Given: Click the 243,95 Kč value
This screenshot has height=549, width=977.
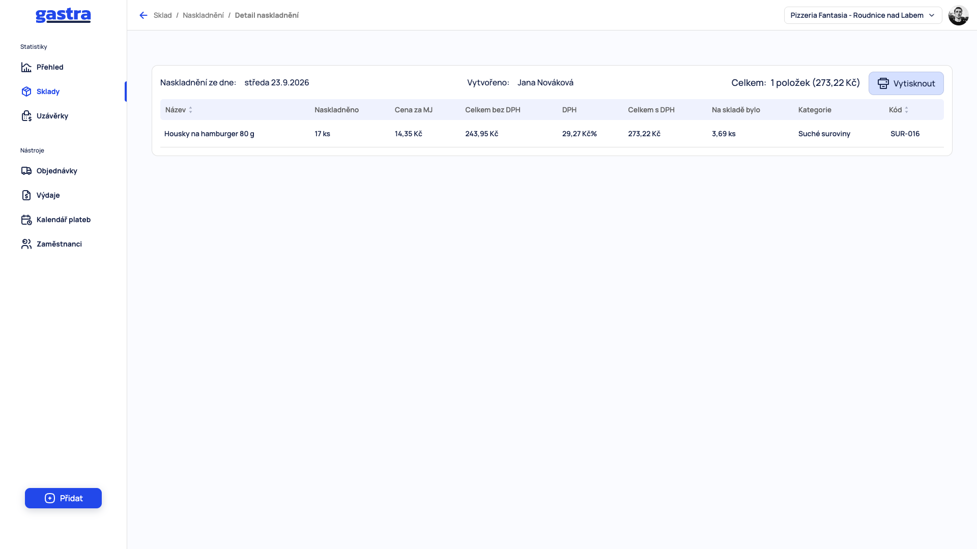Looking at the screenshot, I should point(481,134).
